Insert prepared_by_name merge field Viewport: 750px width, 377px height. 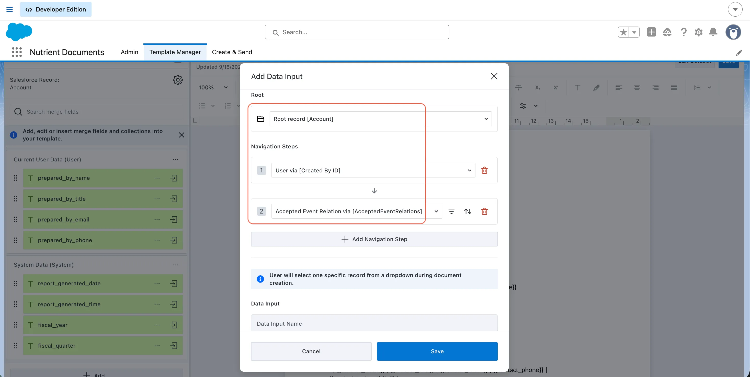click(174, 178)
